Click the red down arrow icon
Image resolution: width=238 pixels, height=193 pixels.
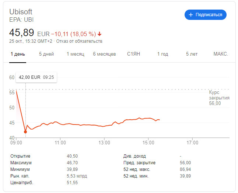click(x=99, y=34)
